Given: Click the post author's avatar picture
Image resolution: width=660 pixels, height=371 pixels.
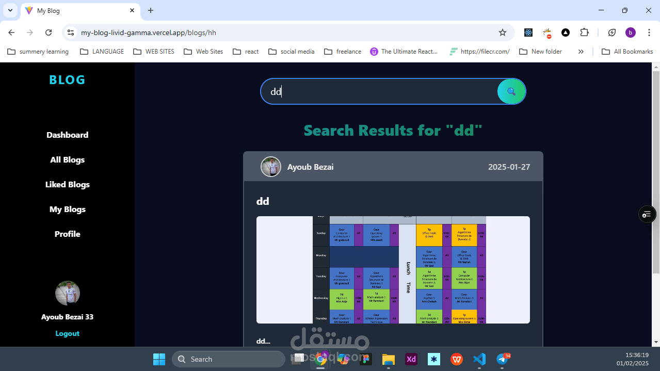Looking at the screenshot, I should click(x=271, y=167).
